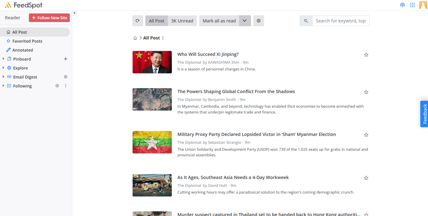Expand the Following tree section

[3, 86]
